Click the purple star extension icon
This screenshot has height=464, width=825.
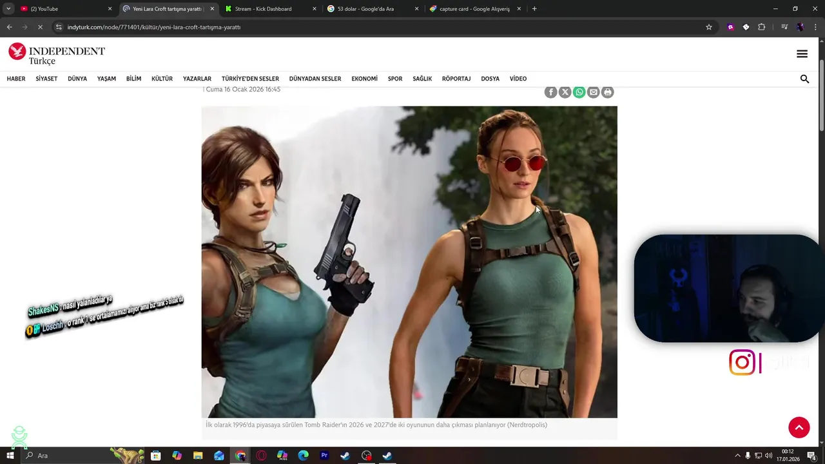(x=730, y=27)
